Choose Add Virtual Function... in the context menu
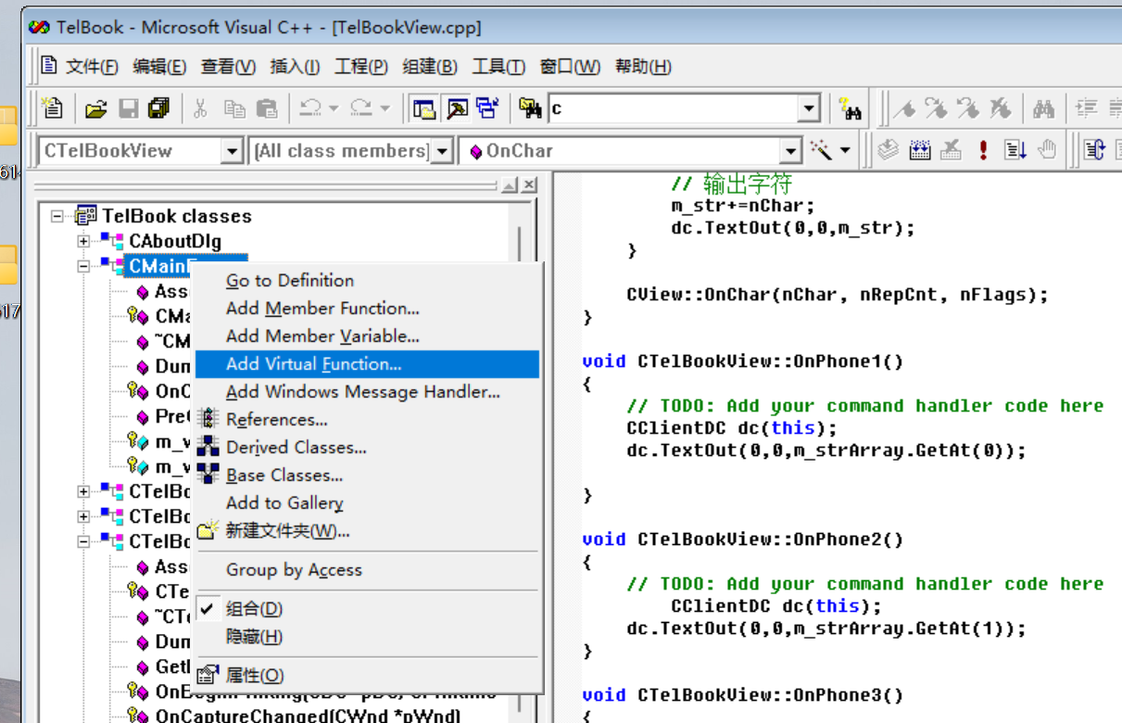Screen dimensions: 1122x723 pos(367,364)
